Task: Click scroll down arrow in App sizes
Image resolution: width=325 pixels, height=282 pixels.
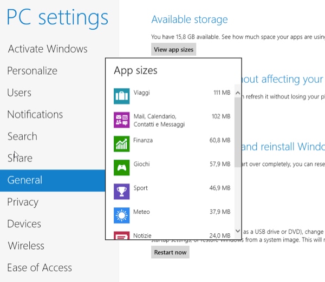Action: 238,231
